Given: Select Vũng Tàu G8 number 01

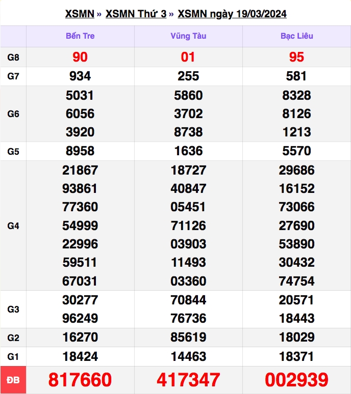Looking at the screenshot, I should (188, 57).
